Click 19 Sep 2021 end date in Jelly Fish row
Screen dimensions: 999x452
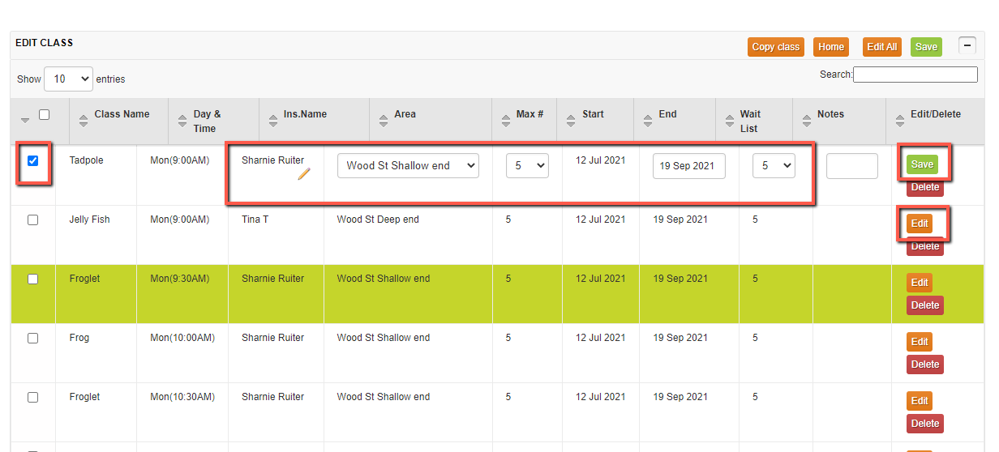point(679,220)
